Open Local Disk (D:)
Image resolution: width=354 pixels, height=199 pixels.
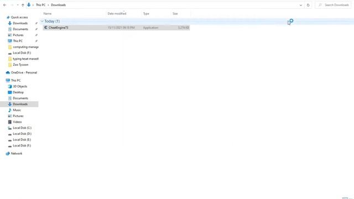pyautogui.click(x=22, y=134)
